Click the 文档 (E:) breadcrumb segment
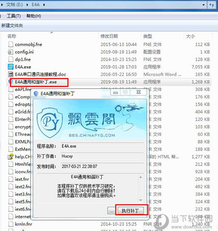Viewport: 218px width, 231px height. 14,5
